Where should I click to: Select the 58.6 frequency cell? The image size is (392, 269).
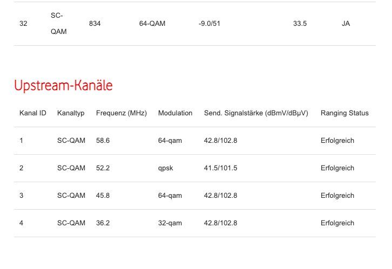point(103,141)
